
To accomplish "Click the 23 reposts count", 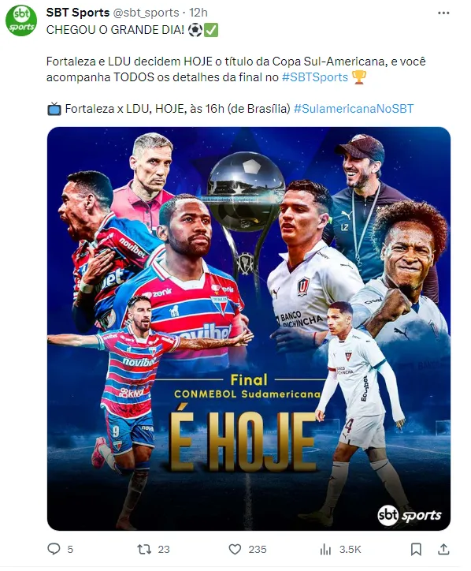I will 164,549.
